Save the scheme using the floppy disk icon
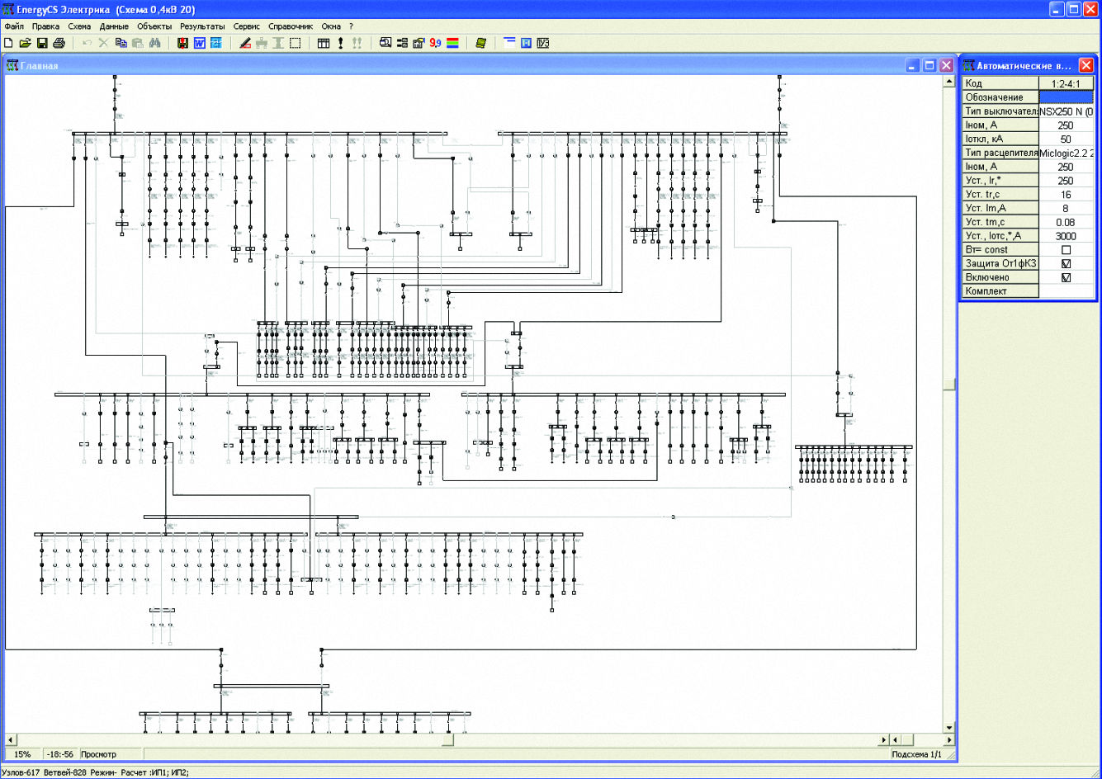 click(41, 43)
